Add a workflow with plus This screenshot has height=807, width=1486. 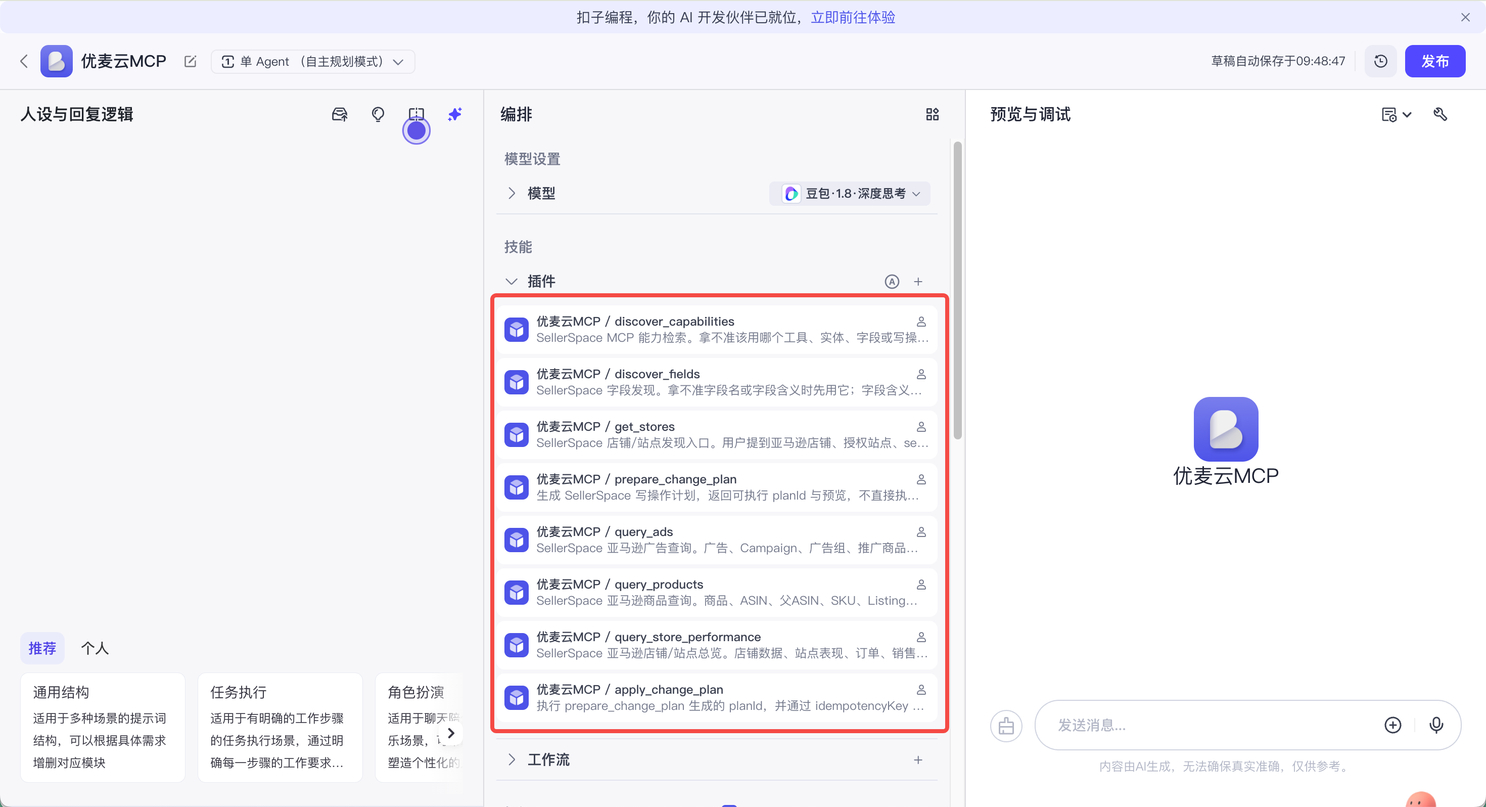click(918, 759)
